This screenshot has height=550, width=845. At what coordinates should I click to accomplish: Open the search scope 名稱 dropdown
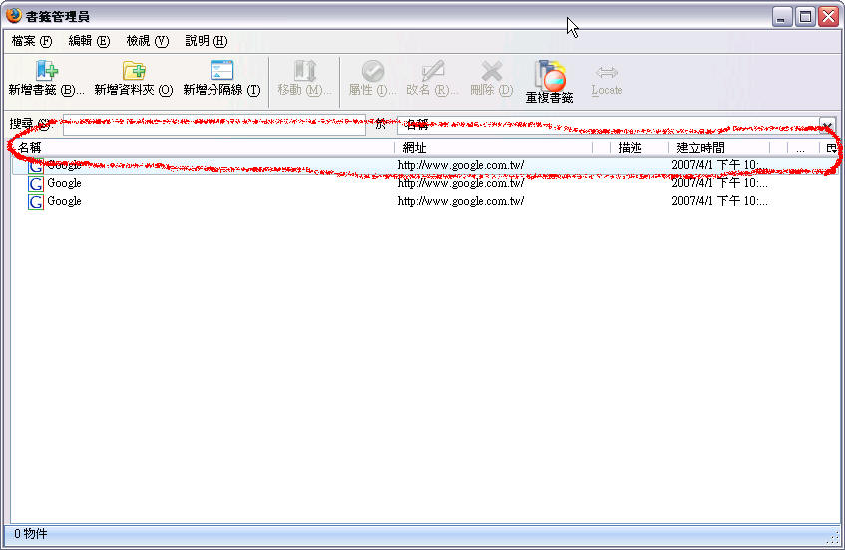(x=616, y=125)
